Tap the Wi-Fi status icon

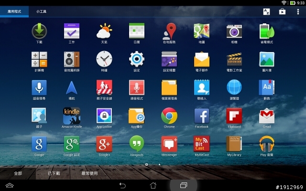tap(284, 3)
